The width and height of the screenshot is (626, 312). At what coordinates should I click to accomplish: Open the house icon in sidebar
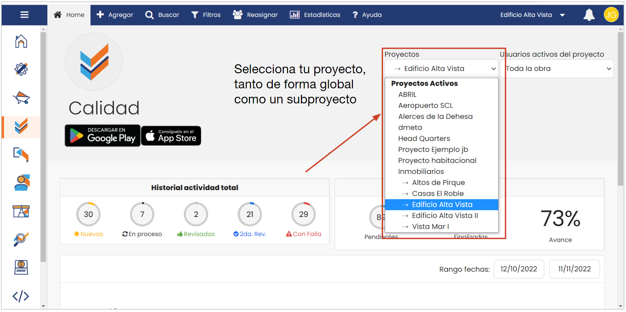21,42
